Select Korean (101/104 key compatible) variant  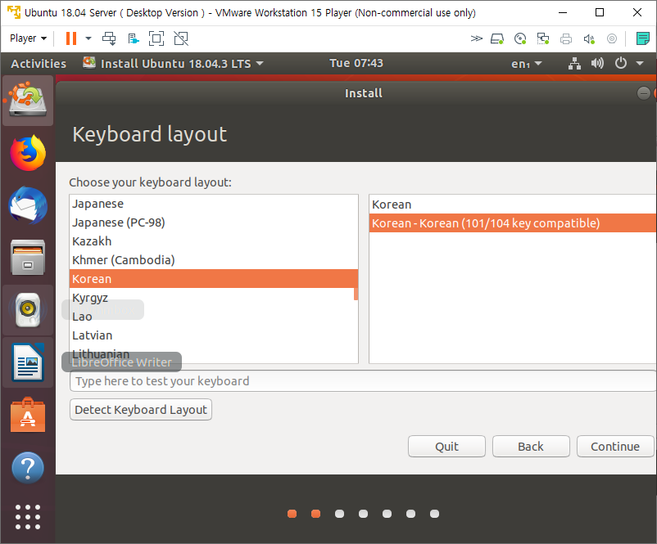pyautogui.click(x=513, y=223)
